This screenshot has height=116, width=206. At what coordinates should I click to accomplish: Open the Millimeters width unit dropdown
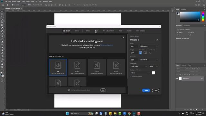coord(149,46)
